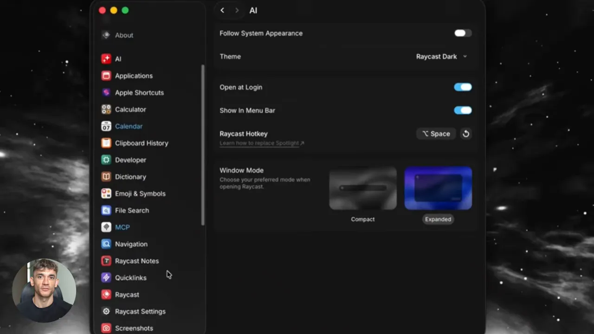Select the Emoji & Symbols icon
This screenshot has height=334, width=594.
click(x=106, y=193)
